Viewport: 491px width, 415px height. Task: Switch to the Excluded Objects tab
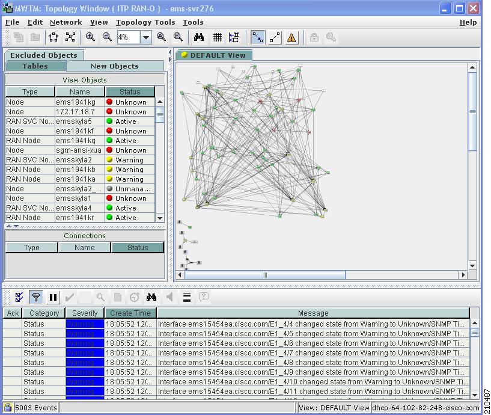coord(44,55)
